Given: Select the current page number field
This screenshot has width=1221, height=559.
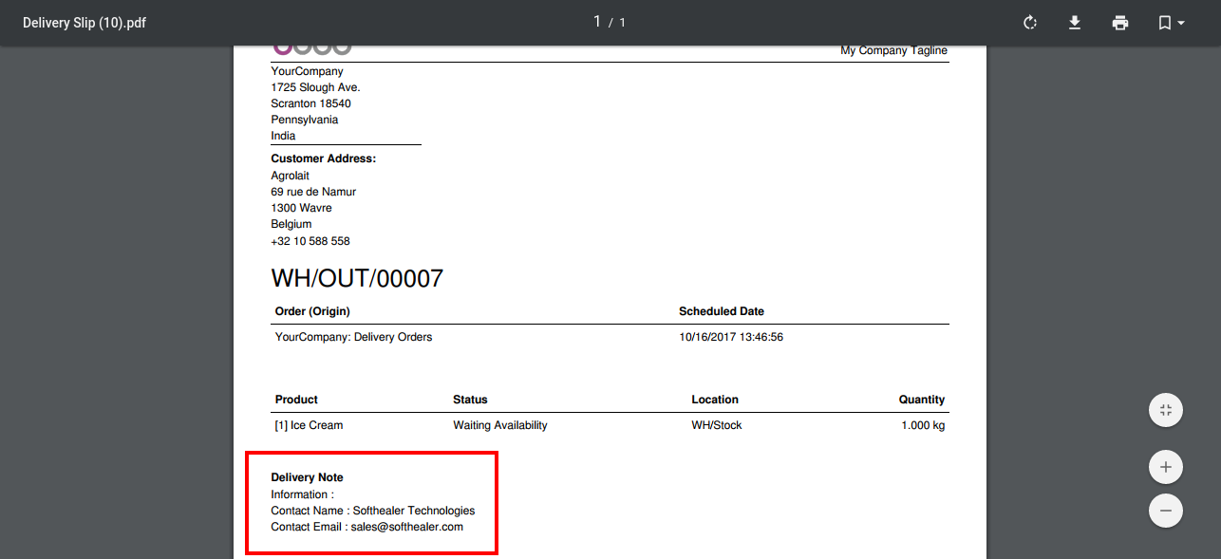Looking at the screenshot, I should 597,22.
